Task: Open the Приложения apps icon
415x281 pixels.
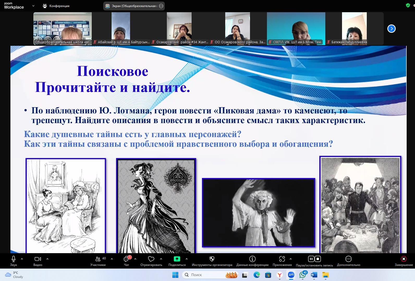Action: (x=282, y=259)
